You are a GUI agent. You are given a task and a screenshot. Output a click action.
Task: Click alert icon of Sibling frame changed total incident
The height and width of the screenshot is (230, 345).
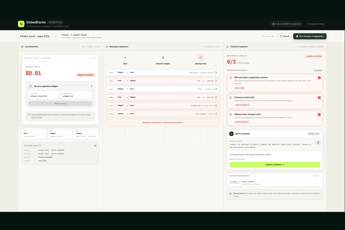click(231, 114)
